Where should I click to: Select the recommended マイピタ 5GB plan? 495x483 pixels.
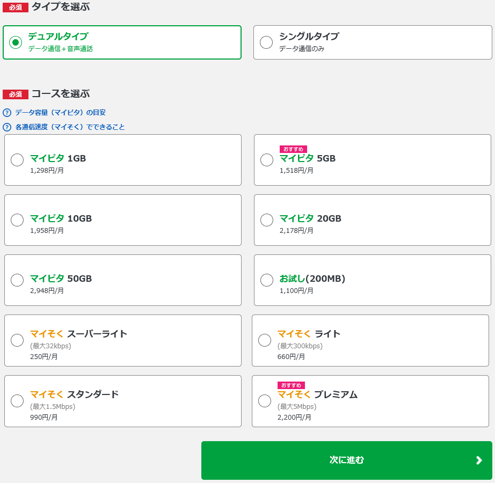(266, 160)
